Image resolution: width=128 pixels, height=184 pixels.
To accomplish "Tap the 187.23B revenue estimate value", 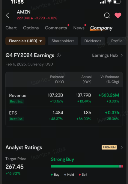I will 55,95.
